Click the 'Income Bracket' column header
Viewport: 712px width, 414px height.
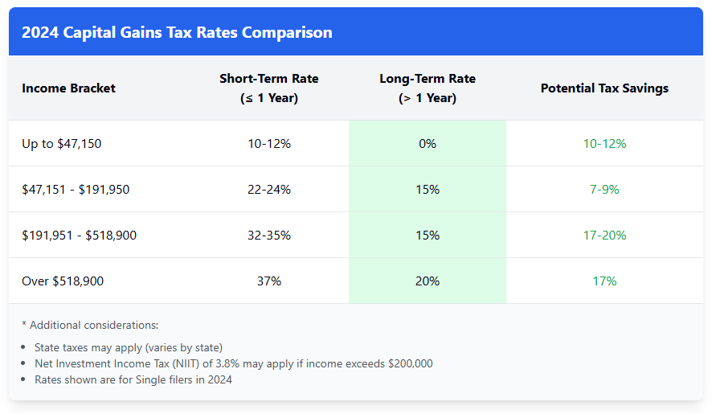pyautogui.click(x=68, y=88)
